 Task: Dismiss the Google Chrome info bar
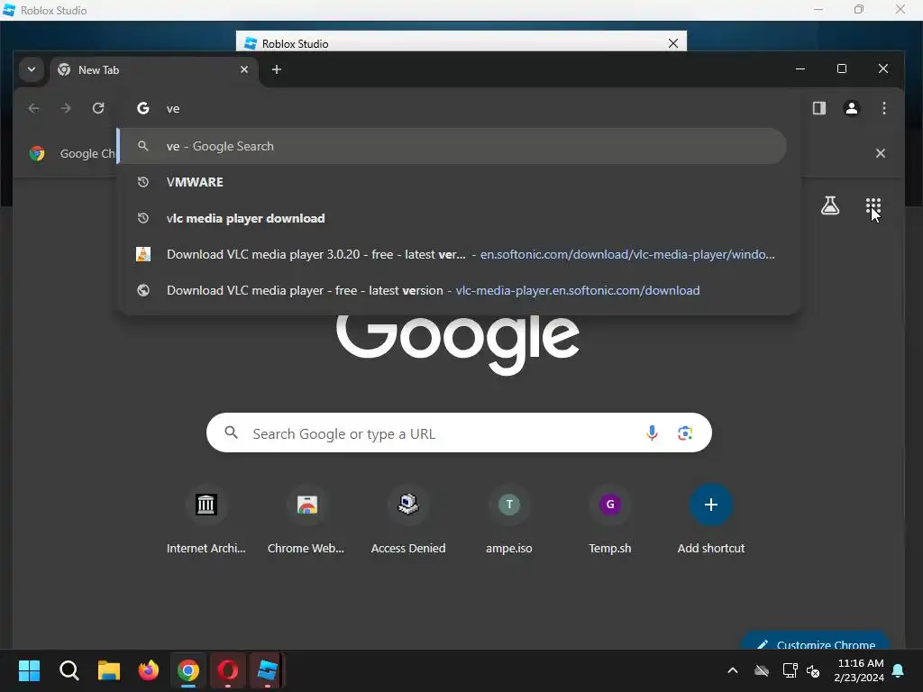(880, 153)
